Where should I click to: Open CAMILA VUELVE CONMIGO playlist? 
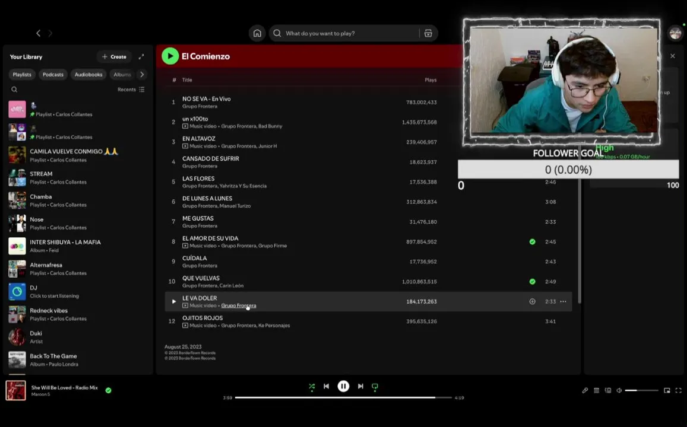(78, 155)
